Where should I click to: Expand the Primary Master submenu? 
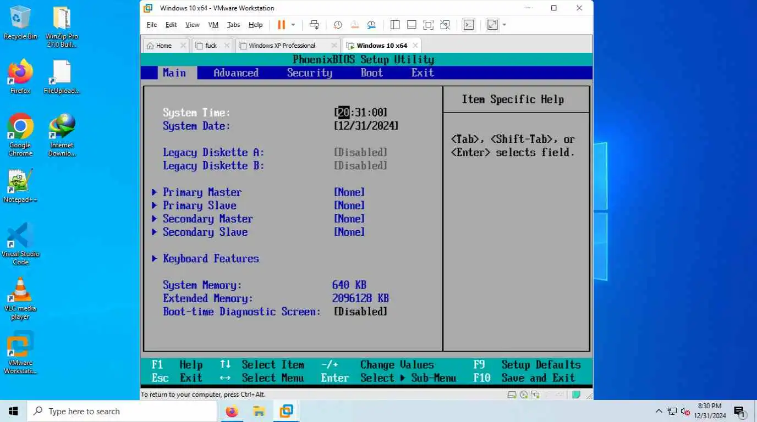(202, 192)
